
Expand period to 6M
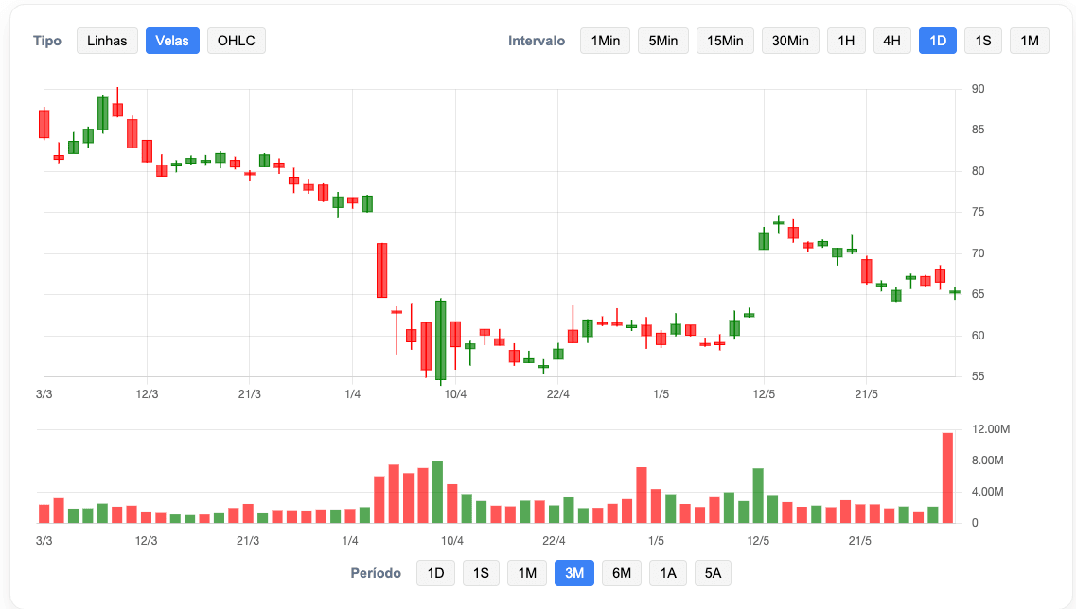pos(622,573)
